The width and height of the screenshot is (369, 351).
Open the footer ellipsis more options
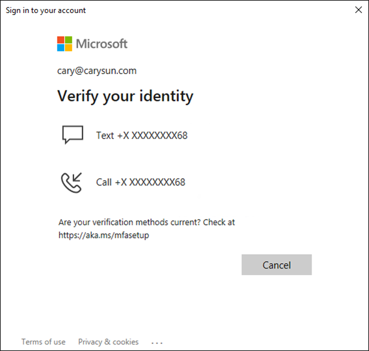click(x=157, y=343)
